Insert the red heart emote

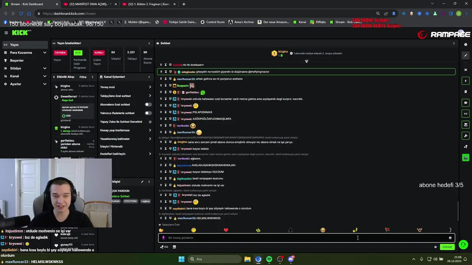[226, 230]
